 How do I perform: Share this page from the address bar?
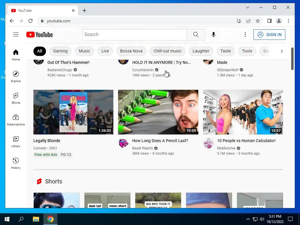[x=248, y=21]
